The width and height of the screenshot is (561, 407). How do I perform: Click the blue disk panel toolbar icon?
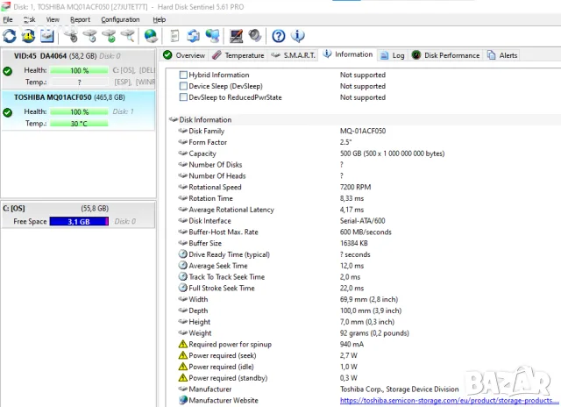point(46,36)
